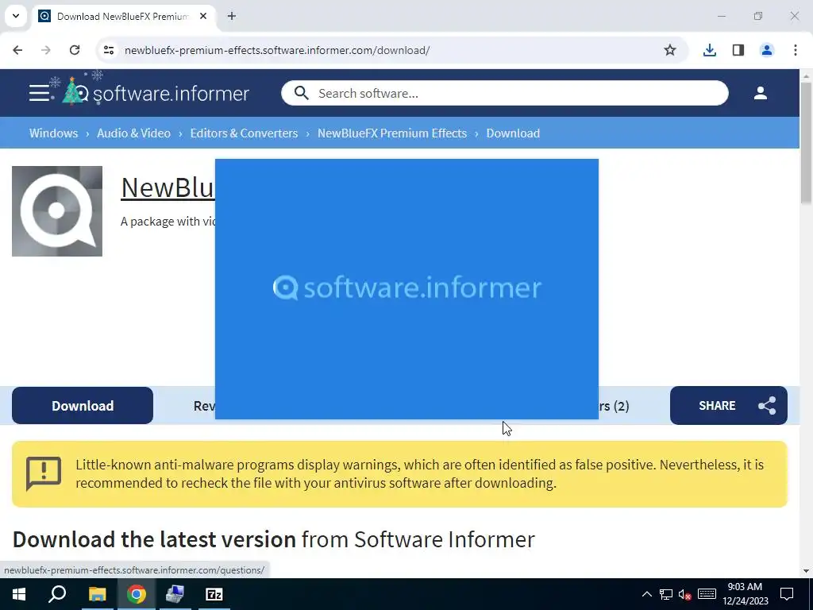Open a new browser tab
The width and height of the screenshot is (813, 610).
coord(232,16)
